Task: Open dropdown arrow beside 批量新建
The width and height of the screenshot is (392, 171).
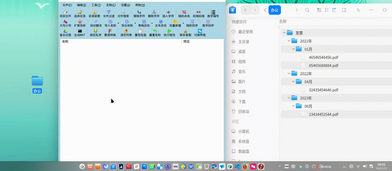Action: 183,23
